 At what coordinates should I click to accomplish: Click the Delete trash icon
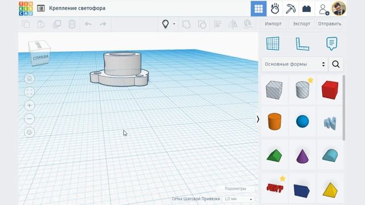[x=72, y=24]
